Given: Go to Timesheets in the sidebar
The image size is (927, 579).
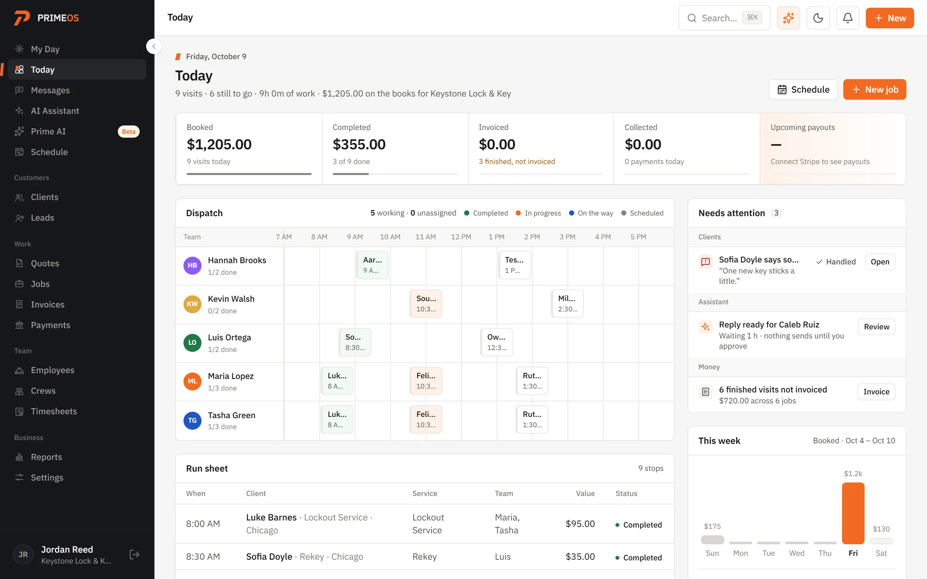Looking at the screenshot, I should 77,411.
